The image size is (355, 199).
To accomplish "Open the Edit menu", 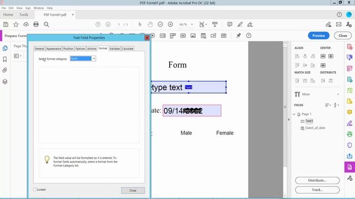I will click(x=11, y=8).
